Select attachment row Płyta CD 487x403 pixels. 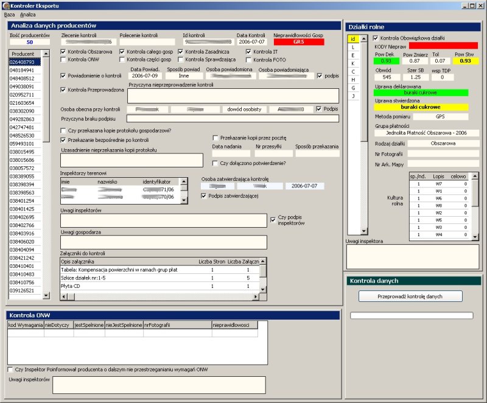[159, 286]
